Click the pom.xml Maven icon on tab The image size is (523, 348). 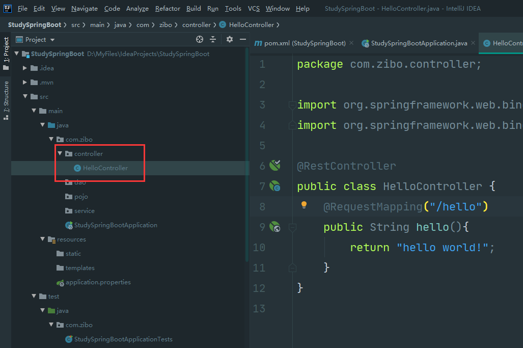pos(258,43)
